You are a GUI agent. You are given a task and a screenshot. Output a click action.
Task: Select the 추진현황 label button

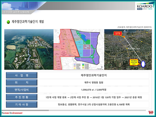(x=22, y=97)
